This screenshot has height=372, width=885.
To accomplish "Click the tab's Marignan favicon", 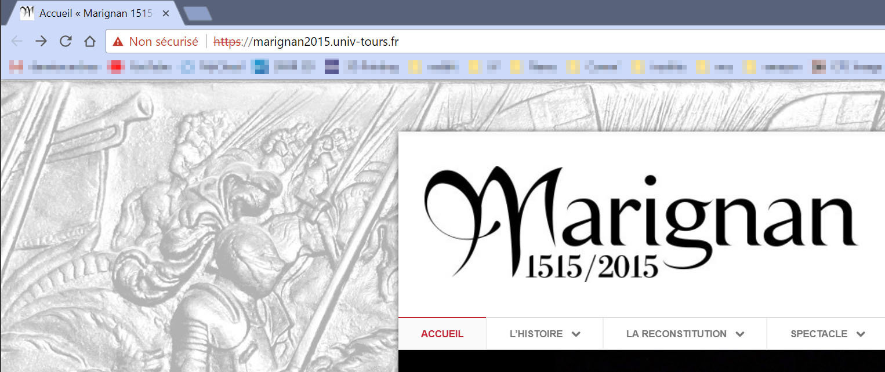I will pos(27,13).
